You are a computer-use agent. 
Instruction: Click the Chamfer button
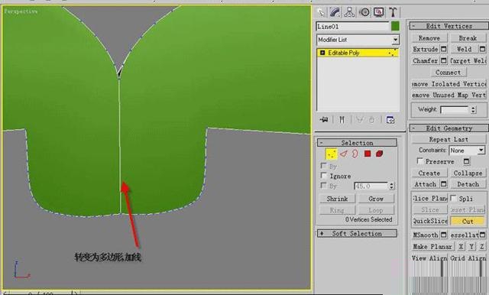[426, 60]
